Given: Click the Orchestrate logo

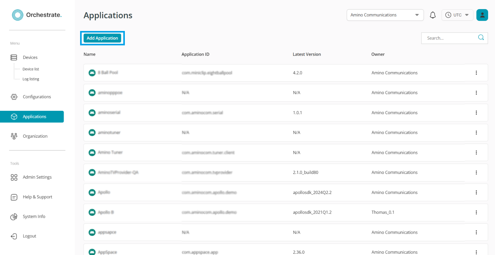Looking at the screenshot, I should click(x=37, y=15).
